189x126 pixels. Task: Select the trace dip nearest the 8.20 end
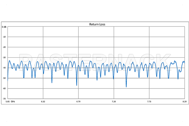pyautogui.click(x=178, y=78)
